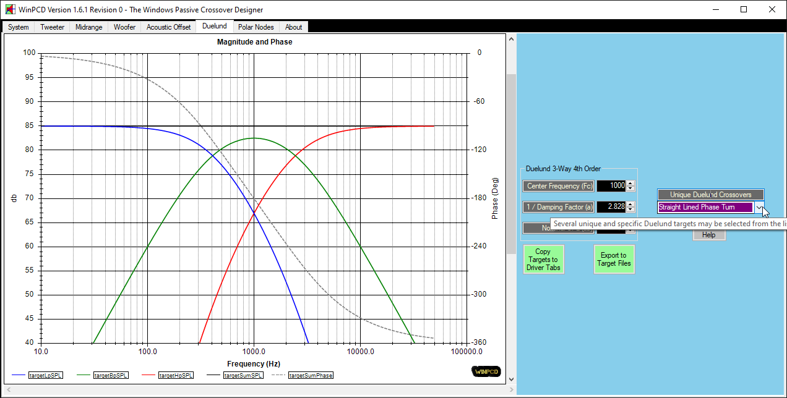Image resolution: width=787 pixels, height=398 pixels.
Task: Open the Unique Duelund Crossovers dropdown arrow
Action: point(759,208)
